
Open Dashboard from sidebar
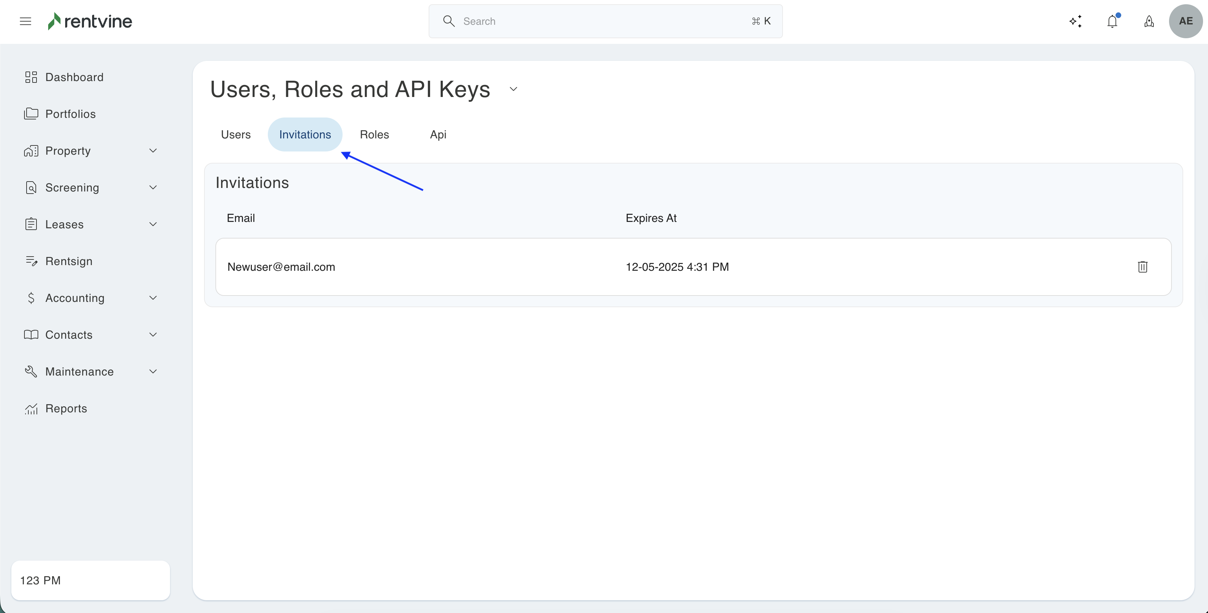pos(74,77)
